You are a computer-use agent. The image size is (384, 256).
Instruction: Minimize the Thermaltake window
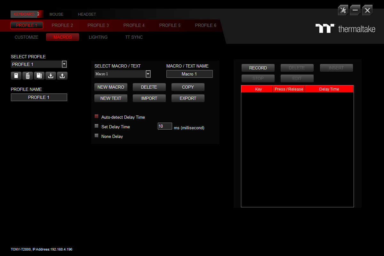click(355, 10)
